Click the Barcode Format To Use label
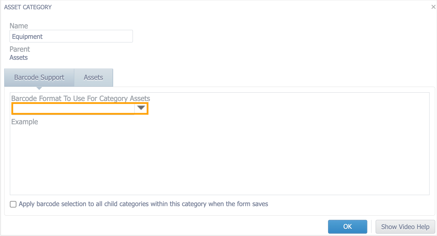 [x=80, y=98]
